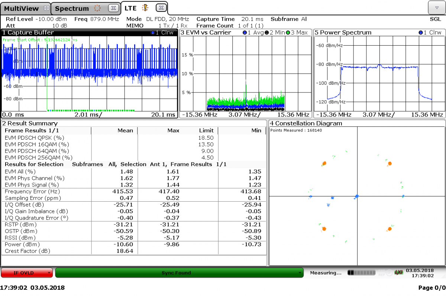446x296 pixels.
Task: Click the IF OVLD red status button
Action: tap(27, 273)
